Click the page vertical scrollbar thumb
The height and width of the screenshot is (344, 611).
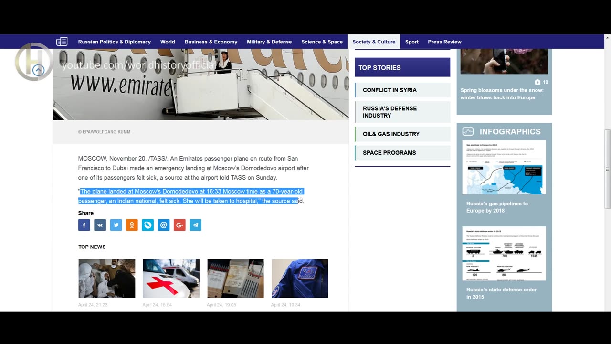(607, 169)
